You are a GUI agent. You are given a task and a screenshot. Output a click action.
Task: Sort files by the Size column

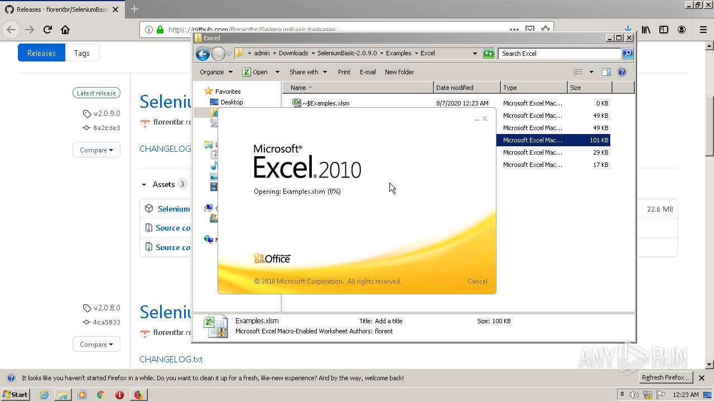point(590,88)
